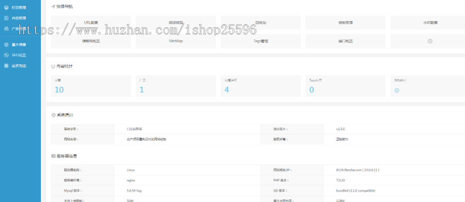
Task: Click the GD 版本 row label
Action: click(281, 191)
